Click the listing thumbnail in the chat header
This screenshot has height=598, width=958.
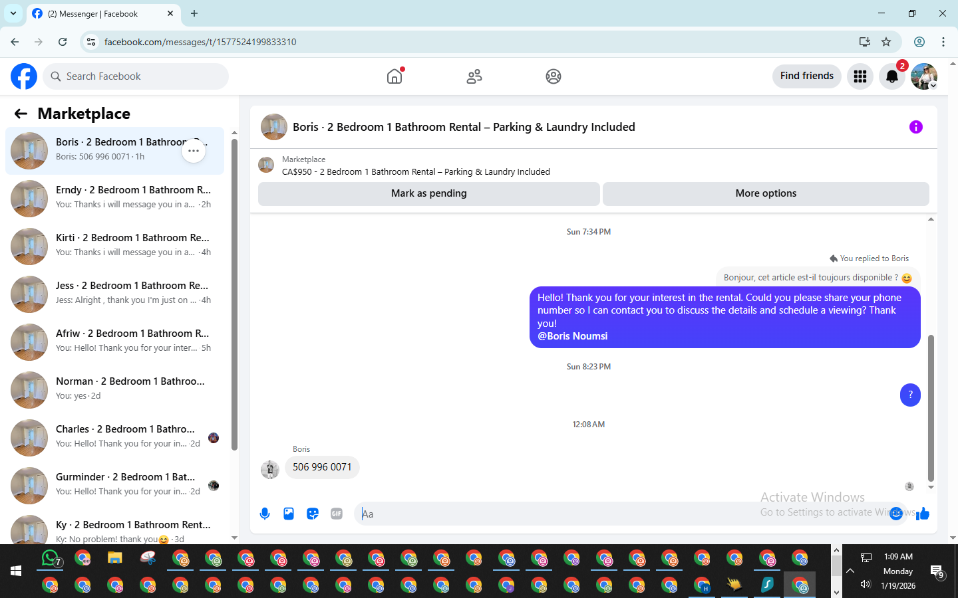coord(274,127)
